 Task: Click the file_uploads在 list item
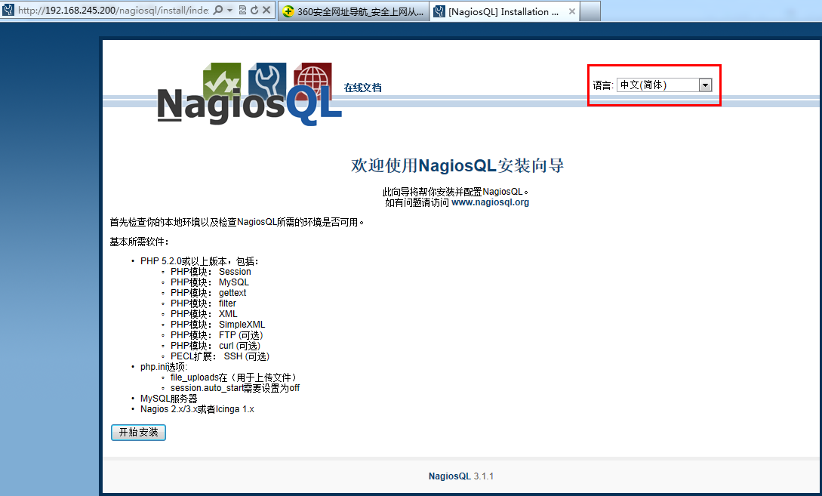point(233,377)
